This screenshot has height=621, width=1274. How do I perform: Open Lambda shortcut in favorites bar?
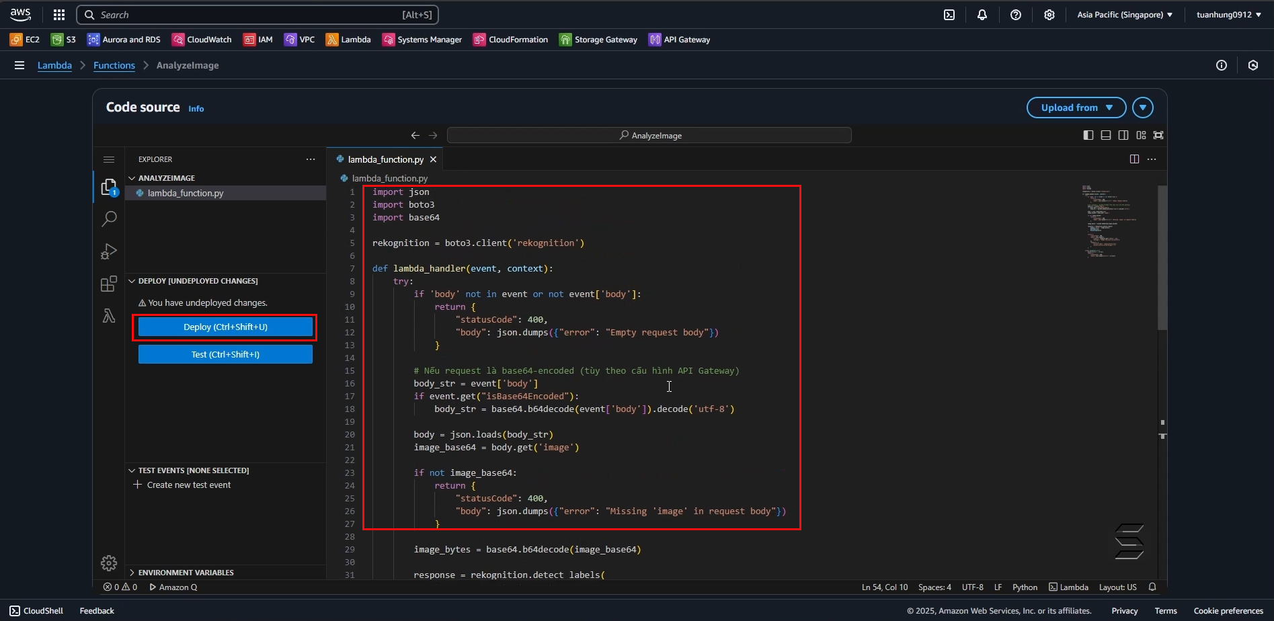pyautogui.click(x=349, y=40)
